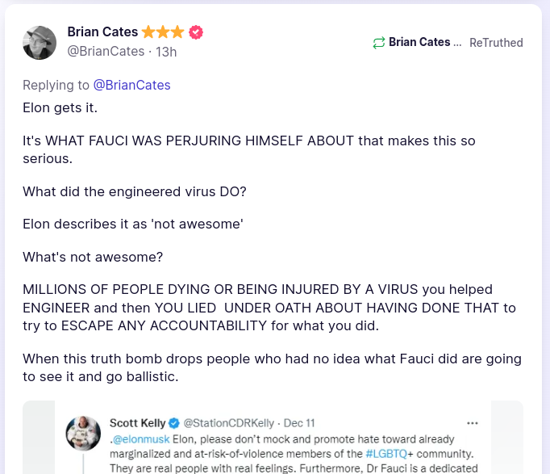Click Scott Kelly's blue verified checkmark

173,423
